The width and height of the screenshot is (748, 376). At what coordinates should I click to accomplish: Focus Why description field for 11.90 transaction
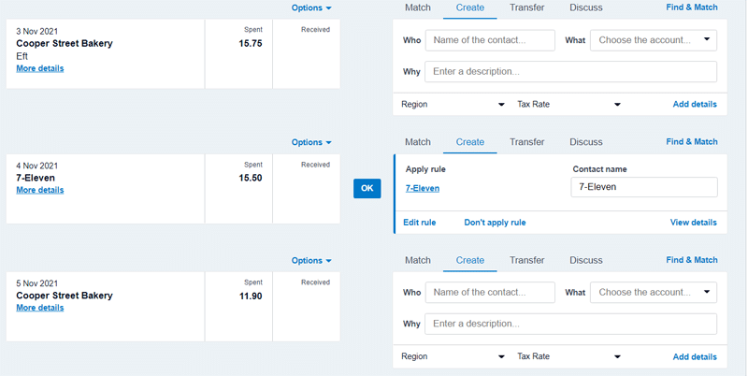(x=570, y=324)
